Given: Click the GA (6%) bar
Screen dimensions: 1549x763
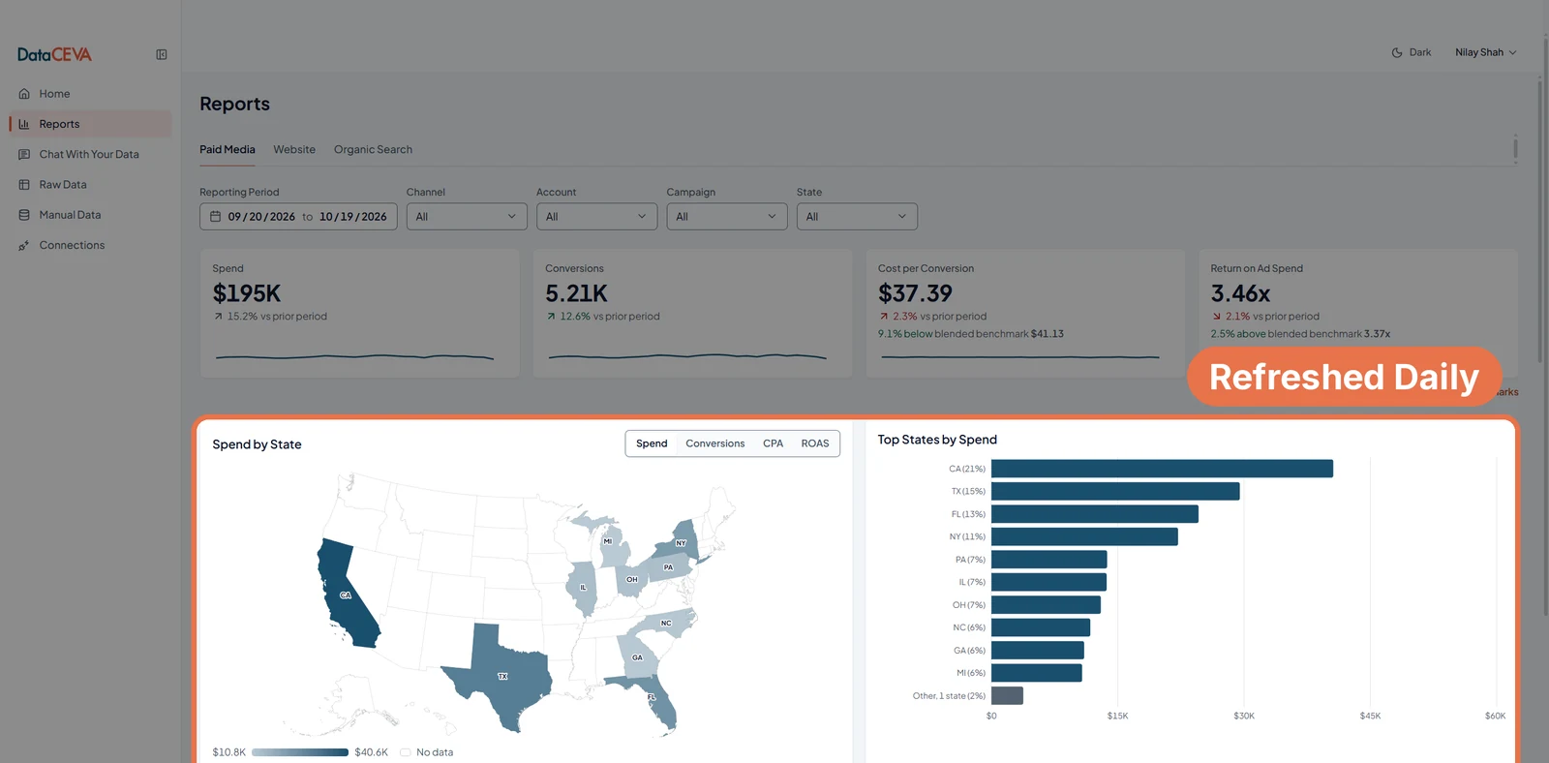Looking at the screenshot, I should coord(1038,651).
